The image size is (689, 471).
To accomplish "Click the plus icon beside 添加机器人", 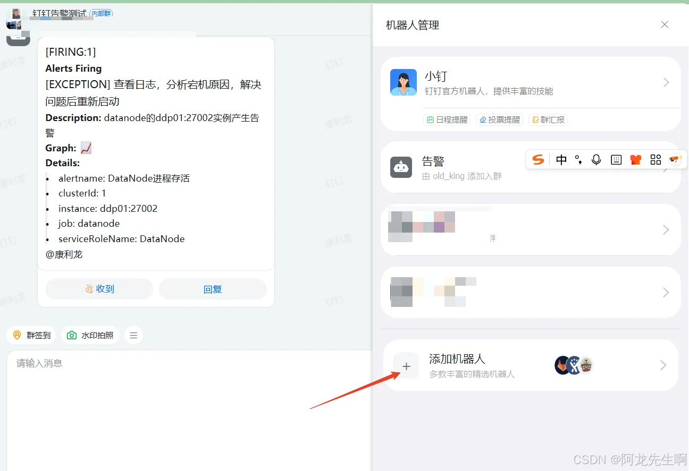I will [x=406, y=366].
